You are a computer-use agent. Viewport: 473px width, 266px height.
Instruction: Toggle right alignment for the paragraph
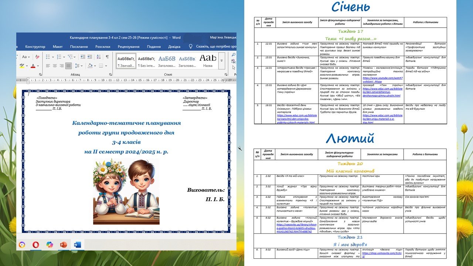61,66
